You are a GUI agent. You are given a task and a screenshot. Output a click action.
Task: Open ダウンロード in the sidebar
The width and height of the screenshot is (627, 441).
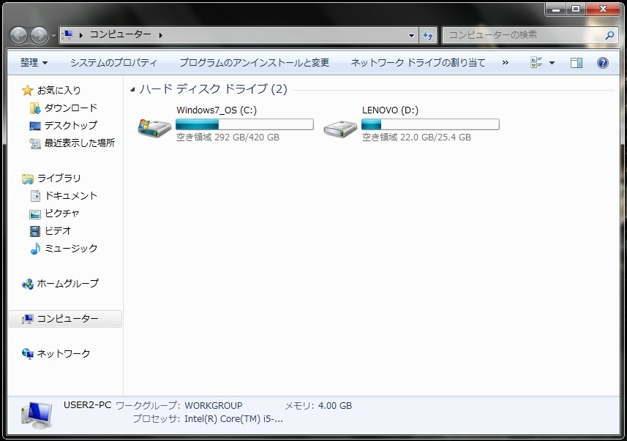point(71,108)
